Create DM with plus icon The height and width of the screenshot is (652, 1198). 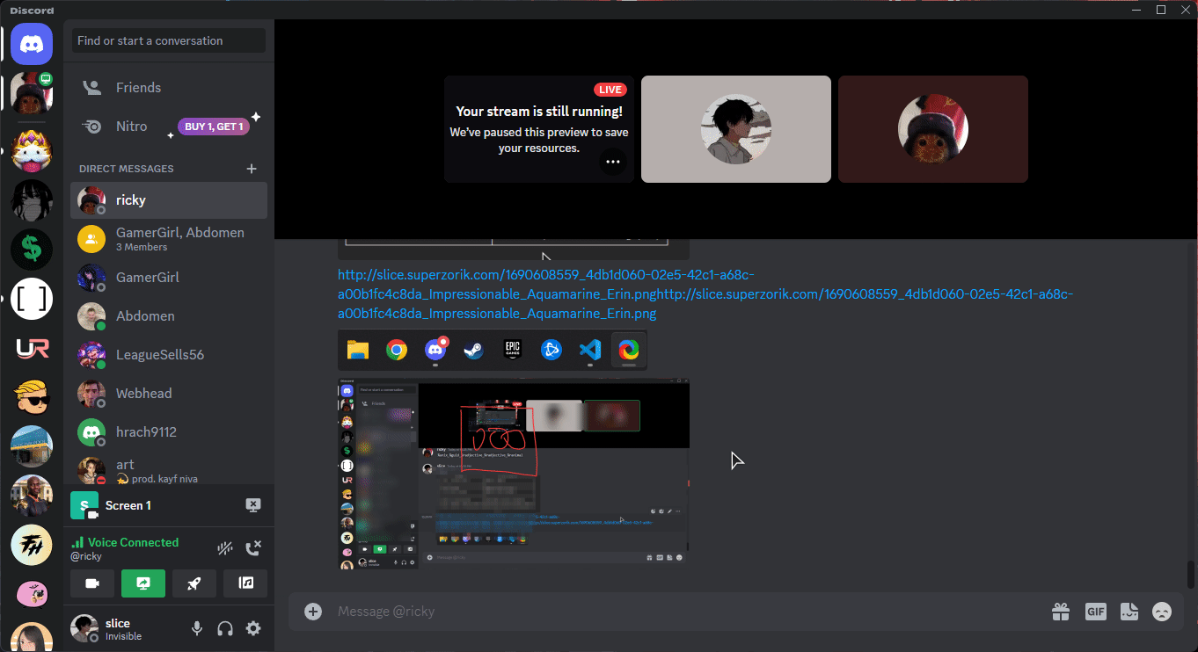252,169
